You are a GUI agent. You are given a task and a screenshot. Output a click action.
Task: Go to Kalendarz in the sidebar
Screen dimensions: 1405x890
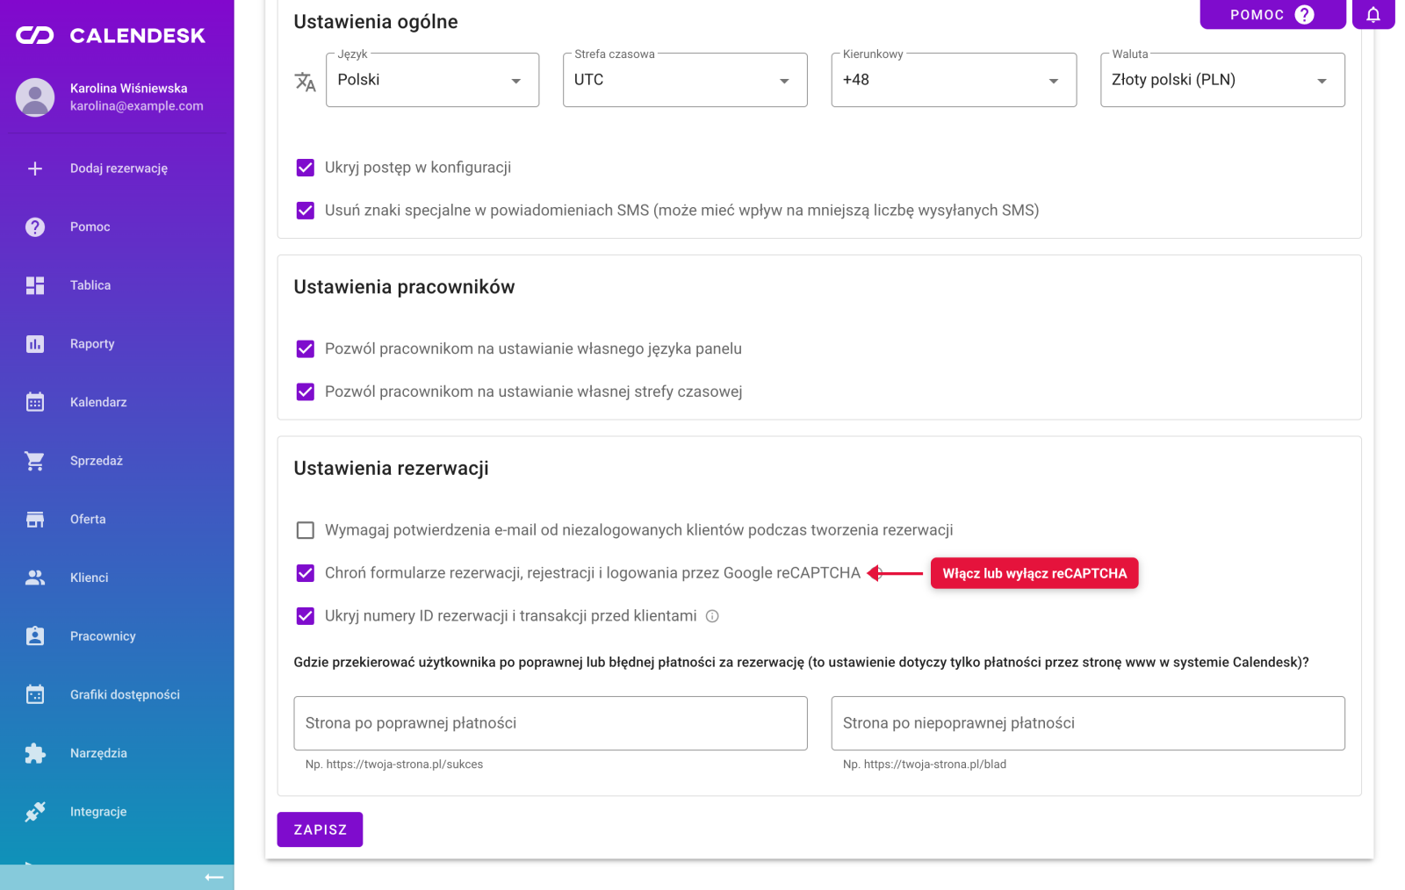(117, 402)
